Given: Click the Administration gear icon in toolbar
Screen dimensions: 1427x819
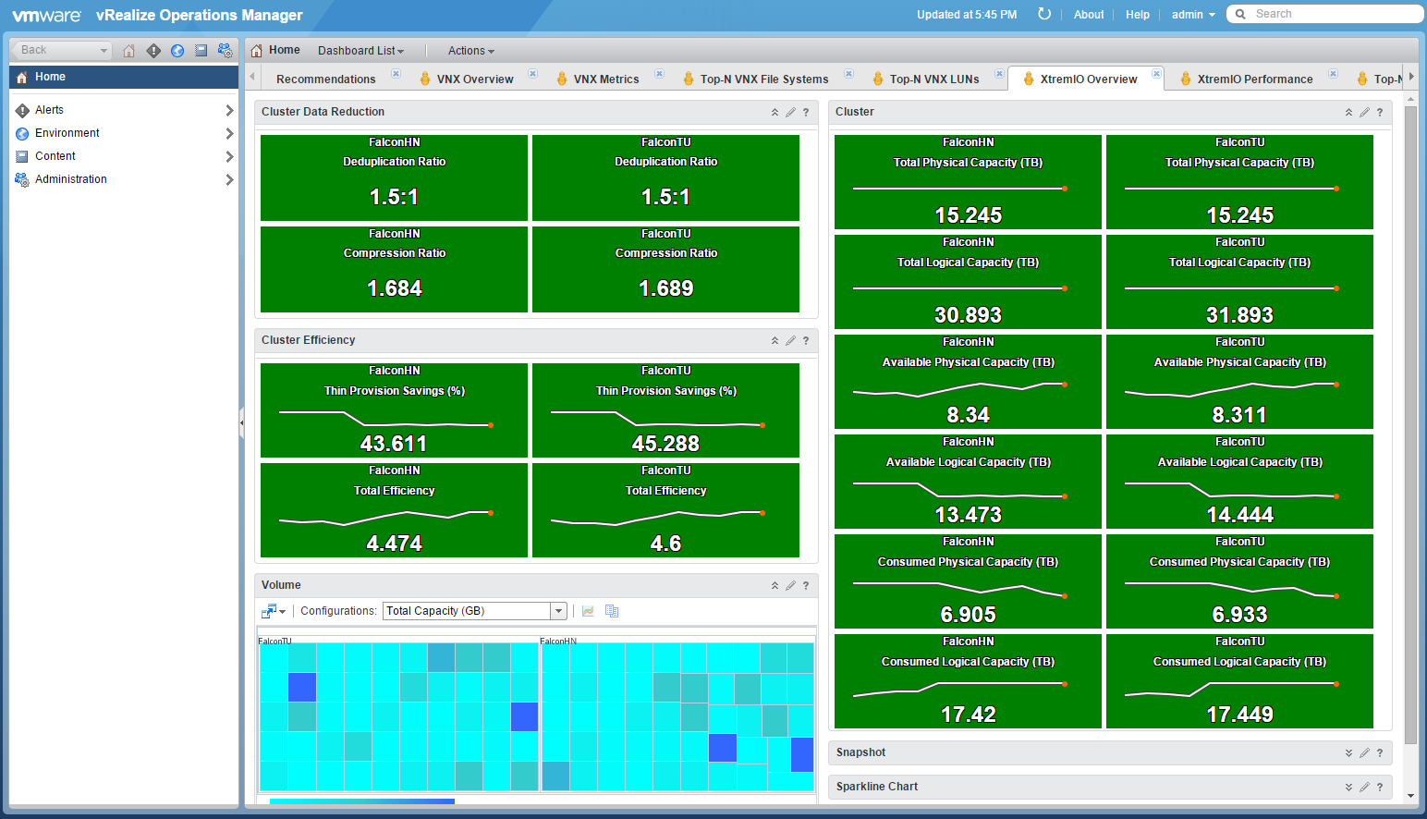Looking at the screenshot, I should pos(225,51).
